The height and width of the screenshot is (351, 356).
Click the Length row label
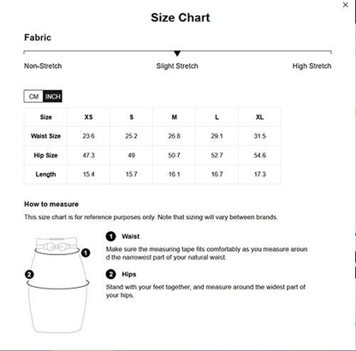[45, 175]
